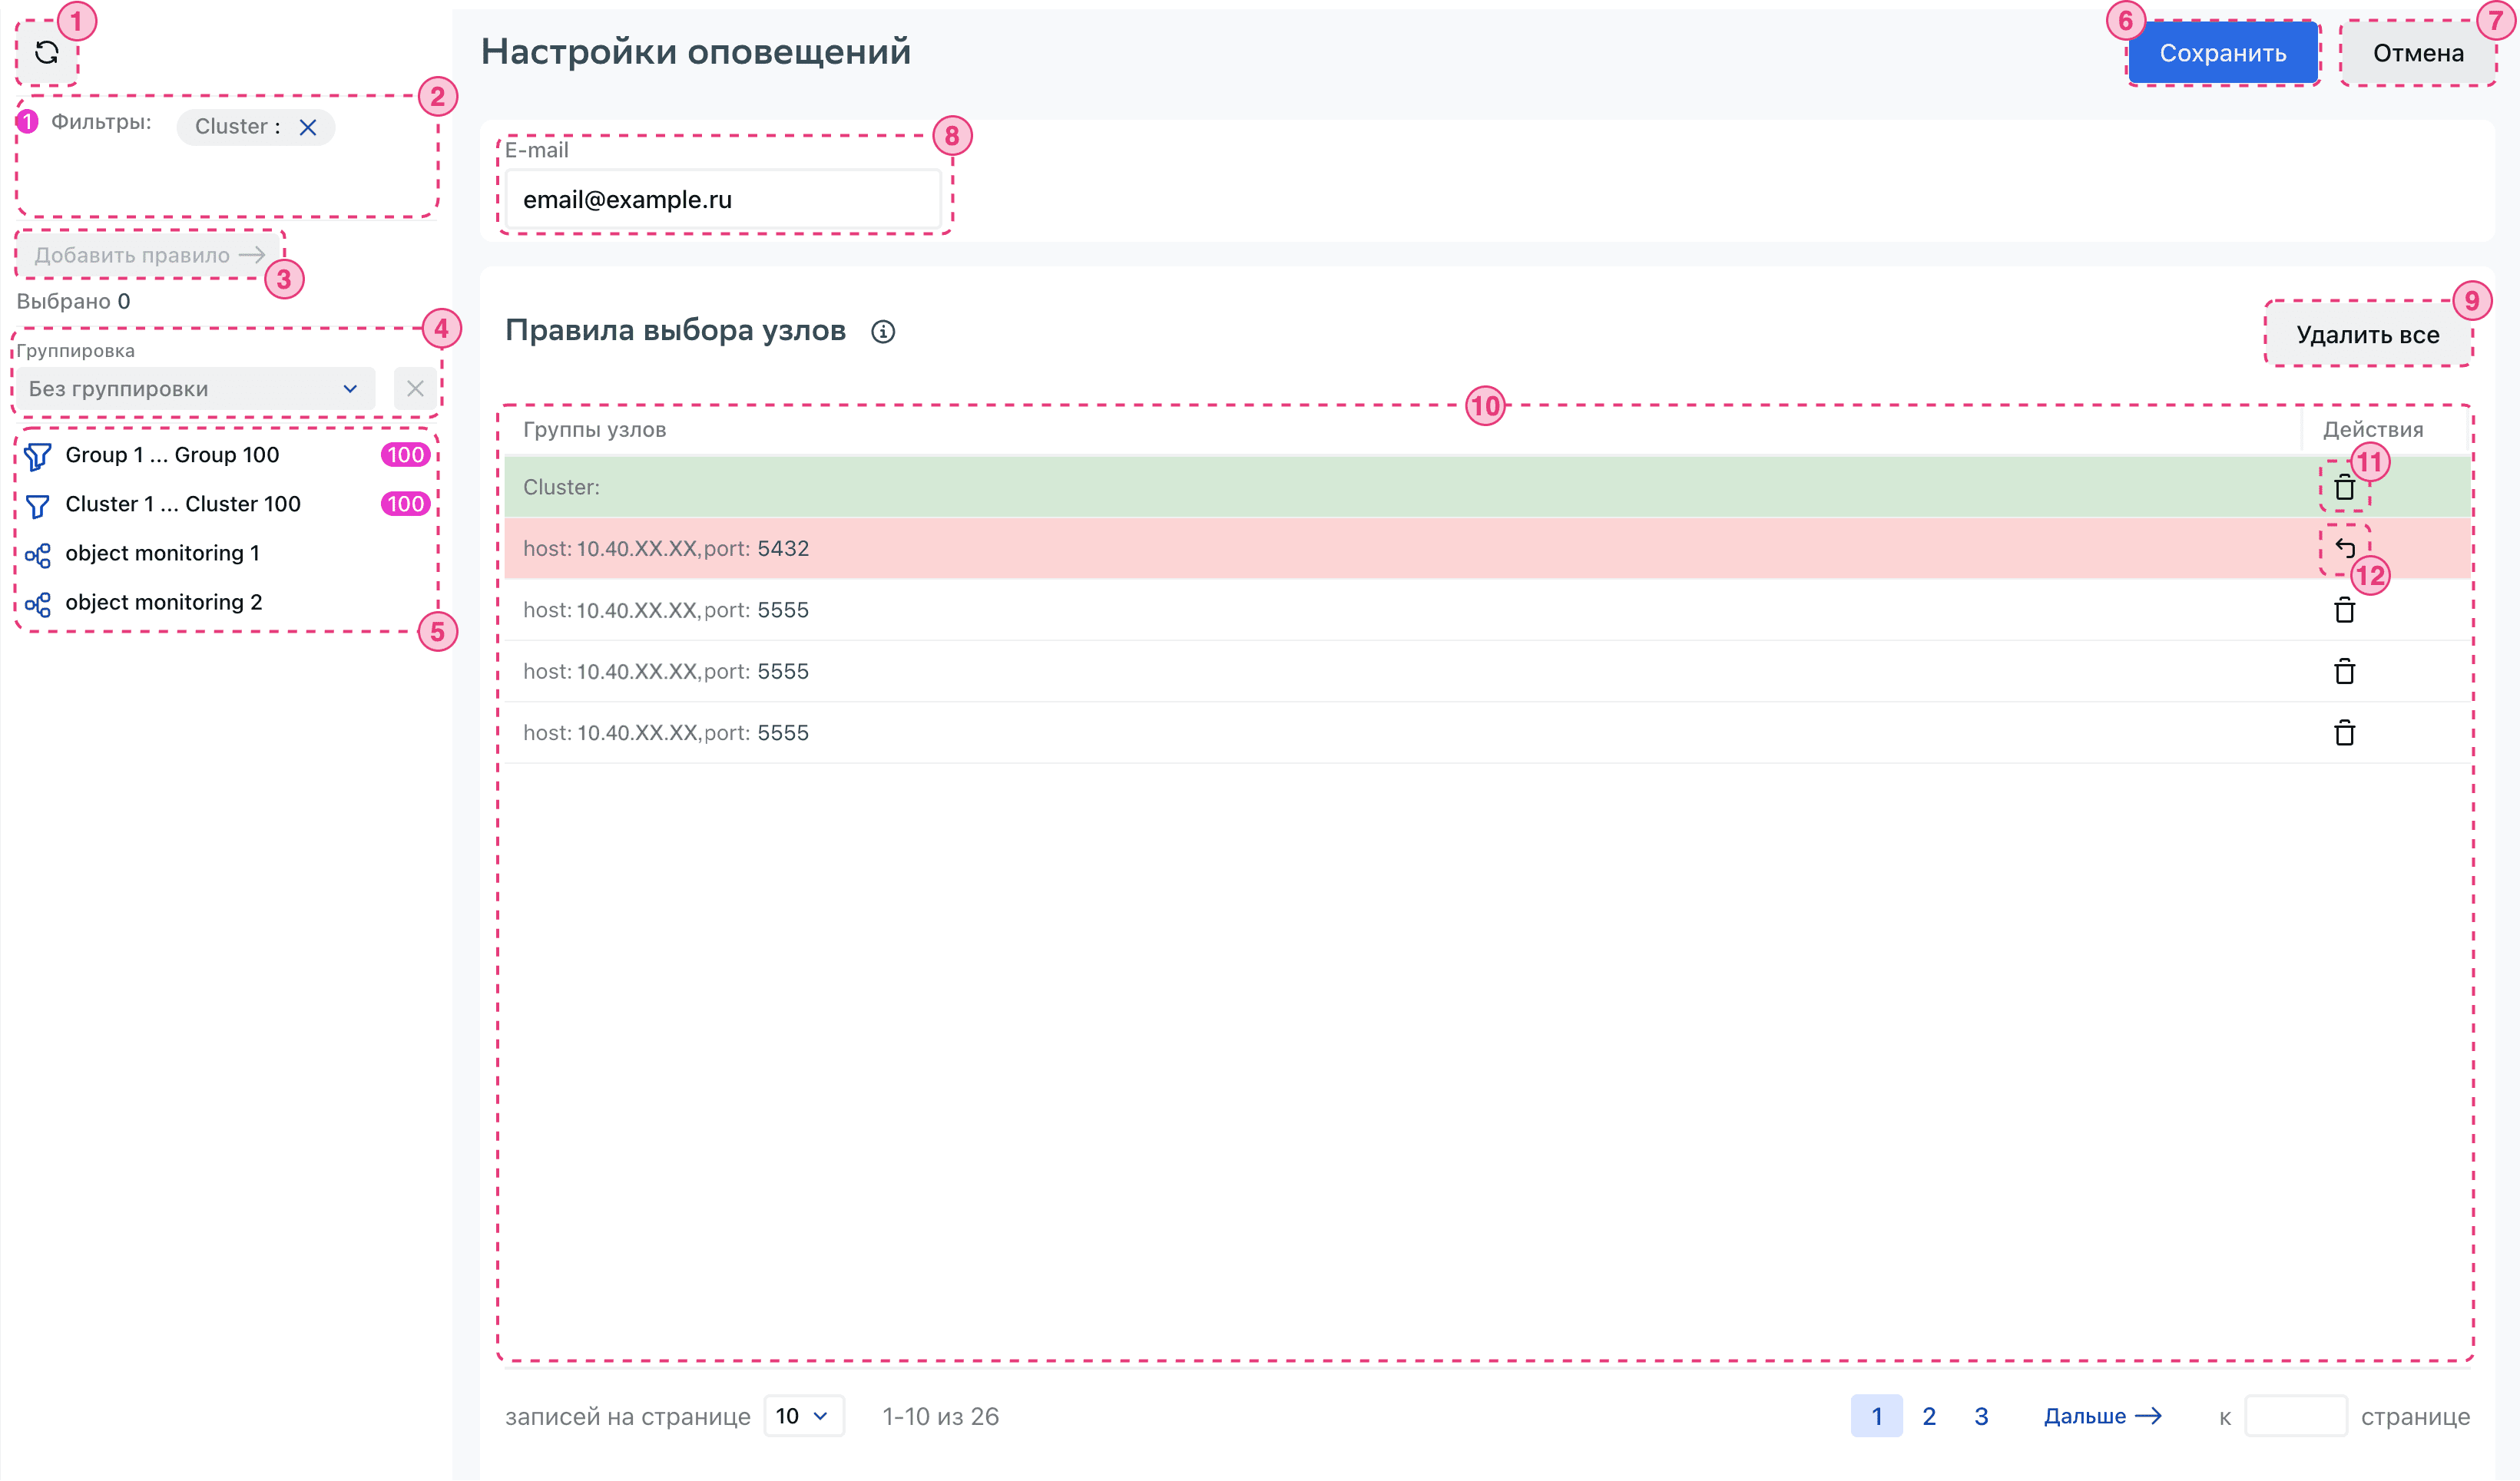The width and height of the screenshot is (2520, 1481).
Task: Clear grouping with the X button
Action: point(415,388)
